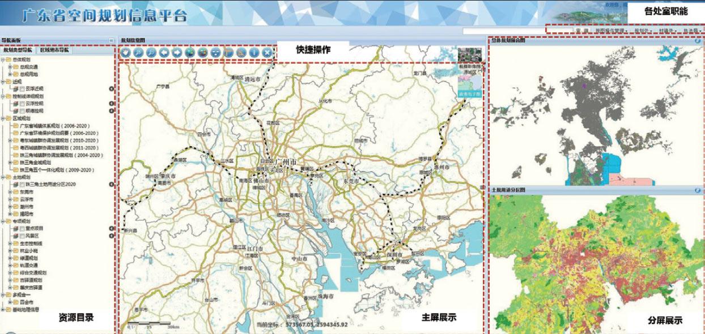The width and height of the screenshot is (705, 334).
Task: Open the 按图操作管理 dropdown menu
Action: (611, 31)
